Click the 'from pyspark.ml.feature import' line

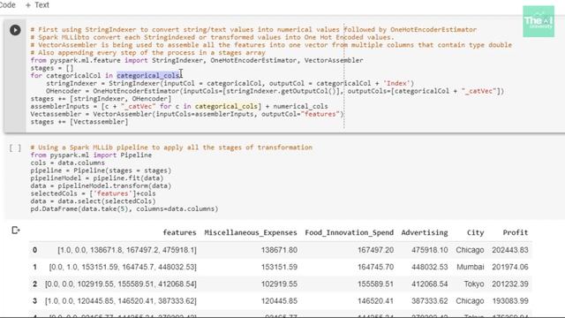click(x=197, y=60)
